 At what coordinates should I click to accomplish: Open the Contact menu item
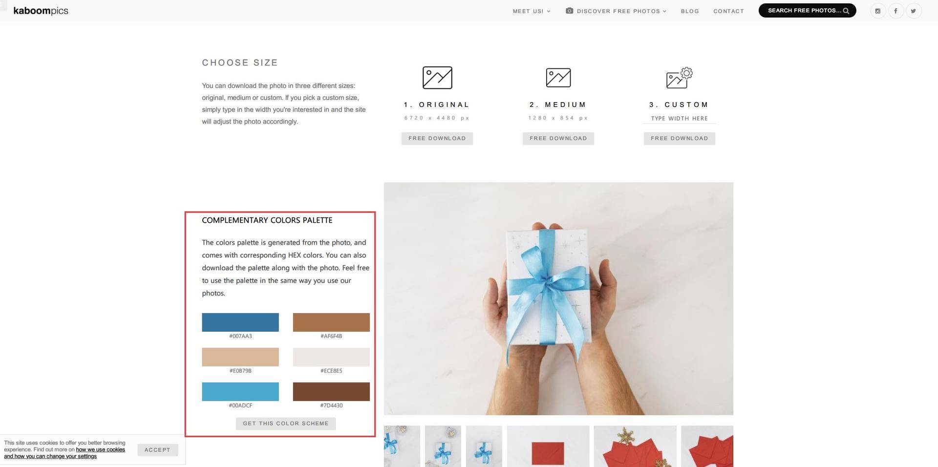pyautogui.click(x=728, y=11)
